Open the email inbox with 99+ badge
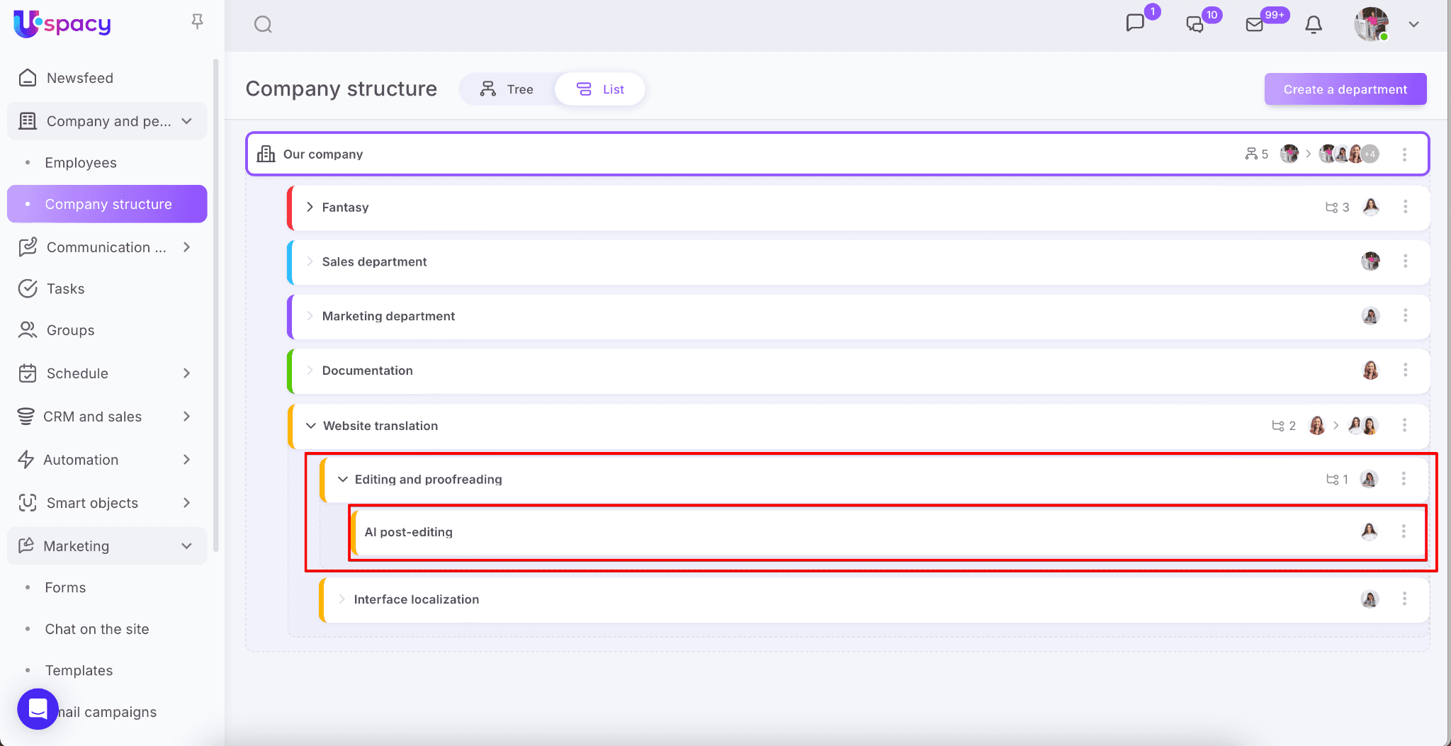1451x746 pixels. point(1255,25)
